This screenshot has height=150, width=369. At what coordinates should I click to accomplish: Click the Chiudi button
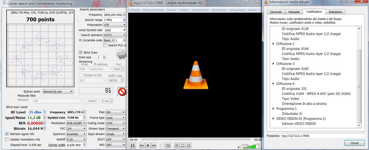355,143
